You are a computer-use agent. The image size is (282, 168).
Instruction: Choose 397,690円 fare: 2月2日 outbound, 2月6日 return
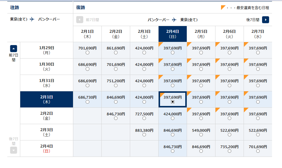pos(230,118)
